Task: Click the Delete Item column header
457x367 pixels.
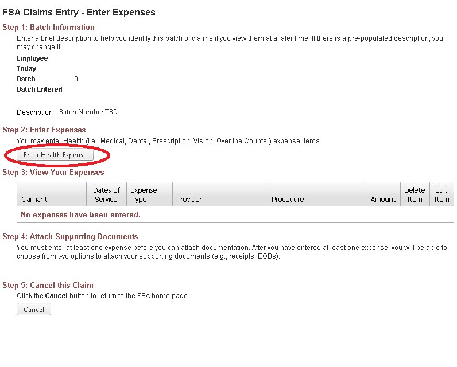Action: [x=415, y=194]
